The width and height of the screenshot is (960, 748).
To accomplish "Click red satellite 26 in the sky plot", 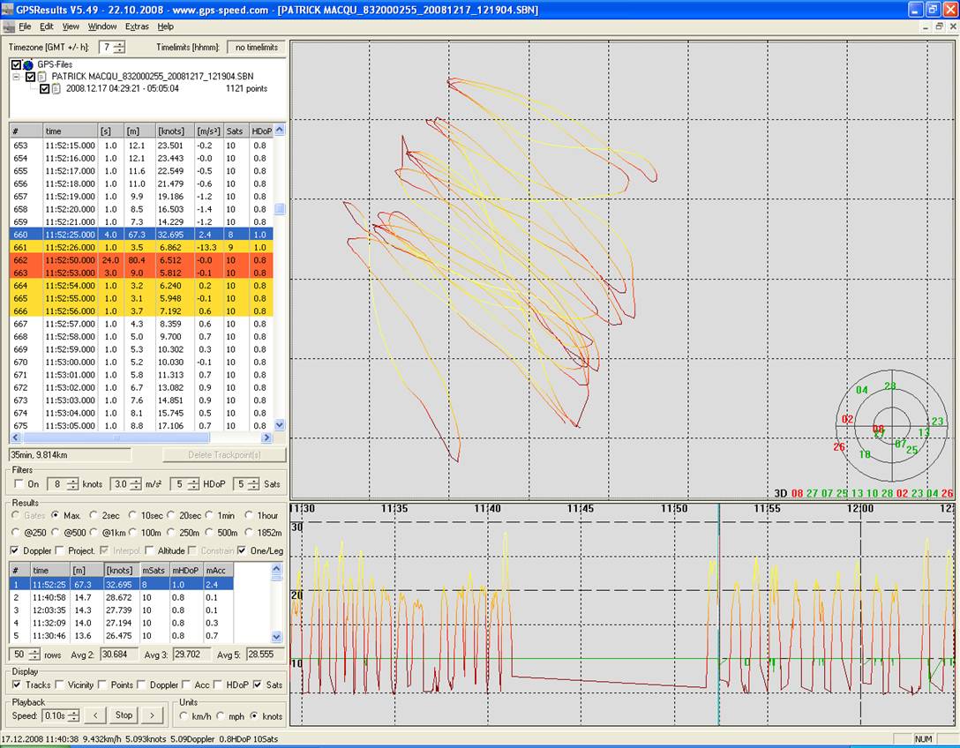I will click(839, 446).
